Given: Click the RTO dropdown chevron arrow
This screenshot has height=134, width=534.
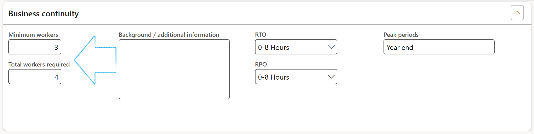Looking at the screenshot, I should 331,47.
